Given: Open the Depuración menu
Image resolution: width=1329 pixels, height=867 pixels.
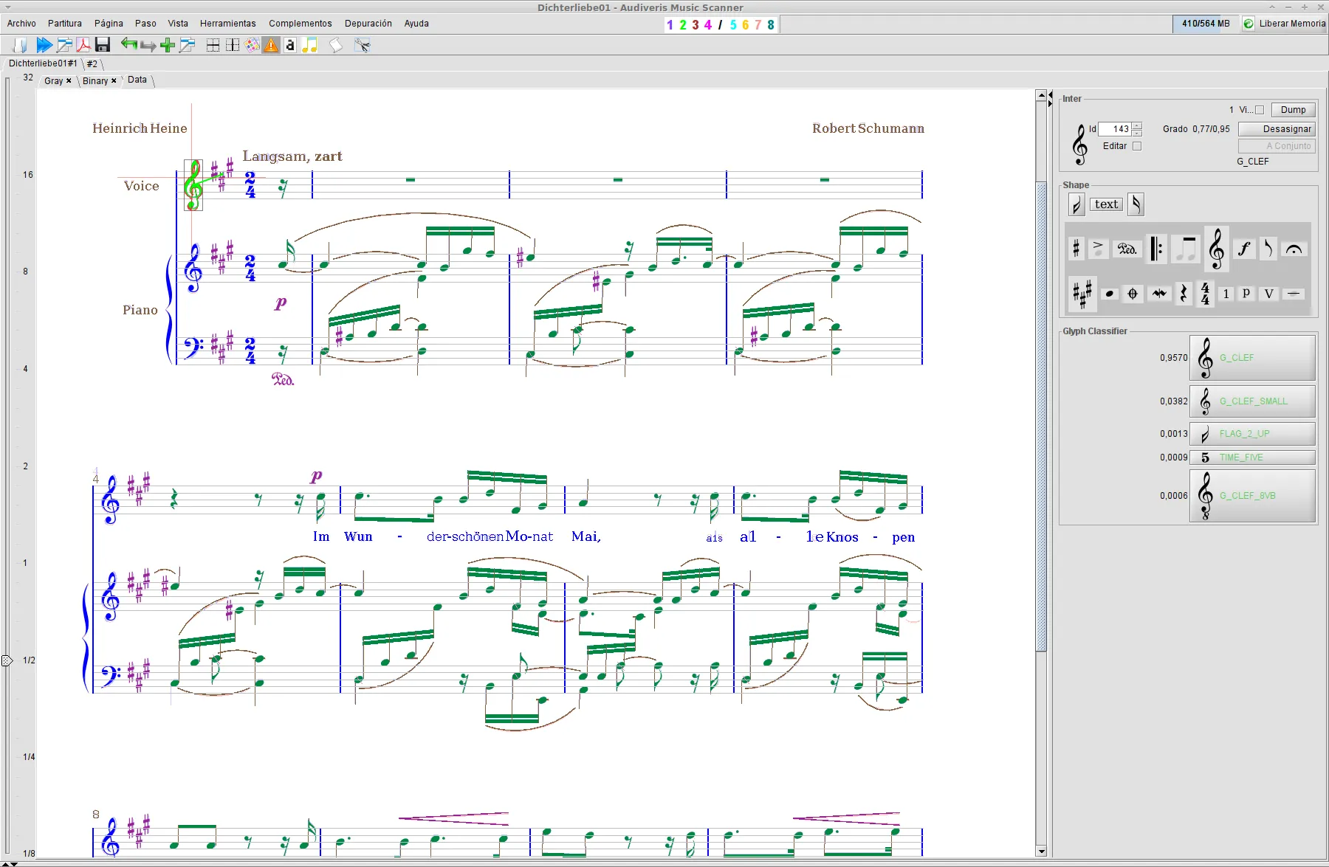Looking at the screenshot, I should point(368,24).
